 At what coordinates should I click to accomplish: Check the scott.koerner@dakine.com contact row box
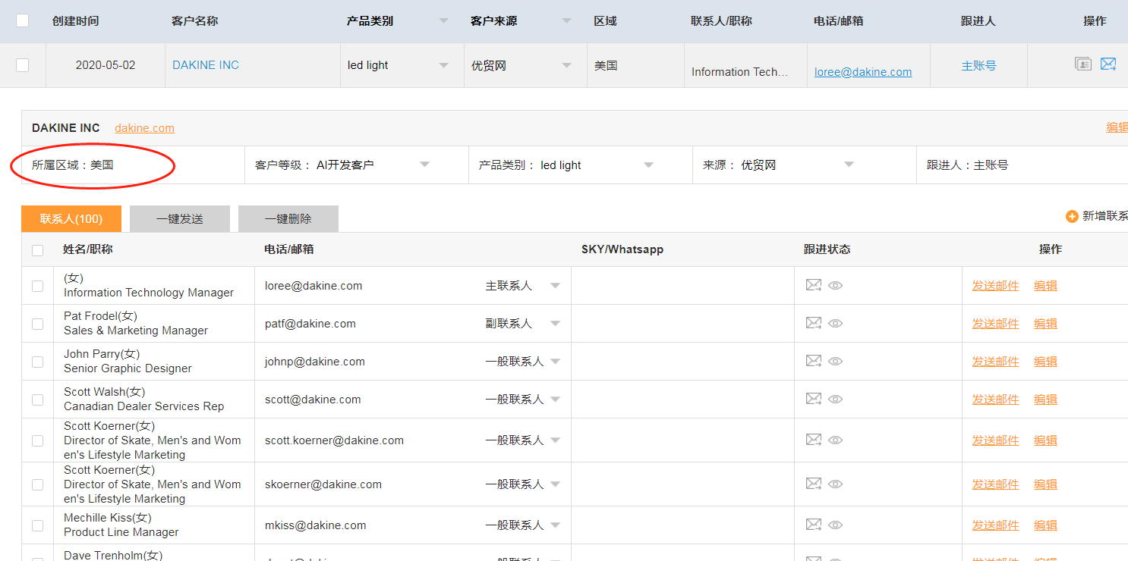coord(38,440)
